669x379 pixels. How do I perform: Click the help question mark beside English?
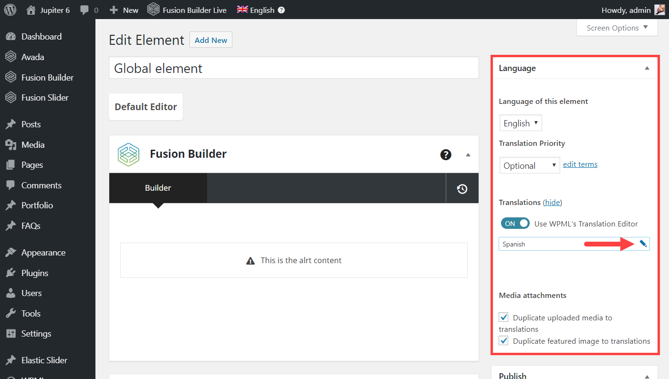click(x=282, y=10)
